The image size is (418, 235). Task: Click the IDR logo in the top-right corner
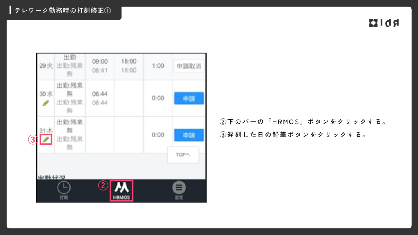pyautogui.click(x=384, y=23)
